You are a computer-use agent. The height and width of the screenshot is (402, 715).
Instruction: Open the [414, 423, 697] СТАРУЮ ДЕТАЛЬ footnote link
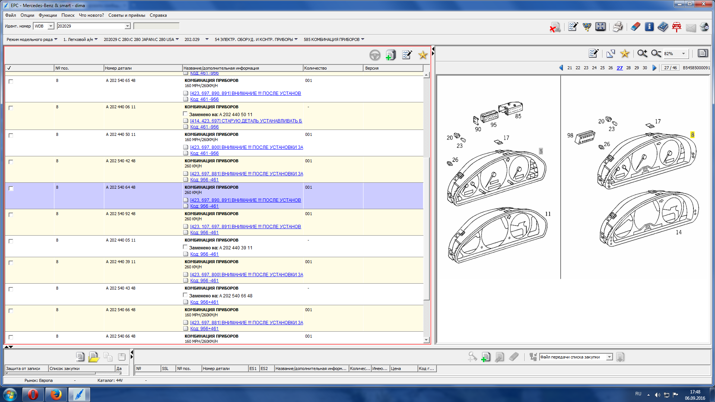[246, 121]
